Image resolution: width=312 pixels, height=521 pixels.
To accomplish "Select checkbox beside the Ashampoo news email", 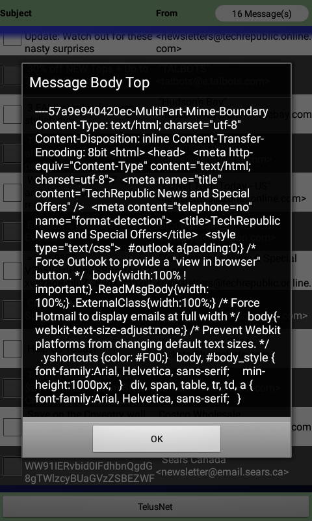I will [12, 154].
